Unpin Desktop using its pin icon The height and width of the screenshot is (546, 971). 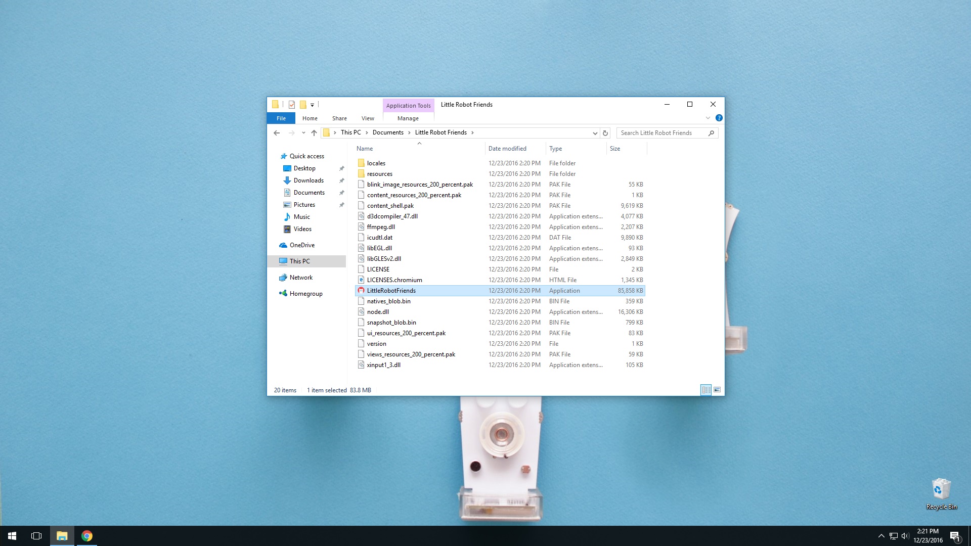coord(341,168)
